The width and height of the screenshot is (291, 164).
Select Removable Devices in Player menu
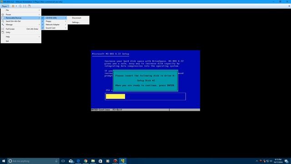(x=21, y=18)
